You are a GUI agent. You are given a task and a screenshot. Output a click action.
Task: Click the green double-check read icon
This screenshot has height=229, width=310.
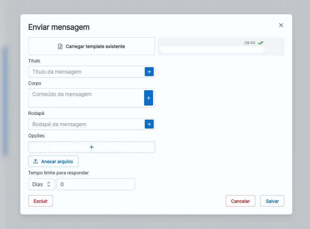pos(261,43)
